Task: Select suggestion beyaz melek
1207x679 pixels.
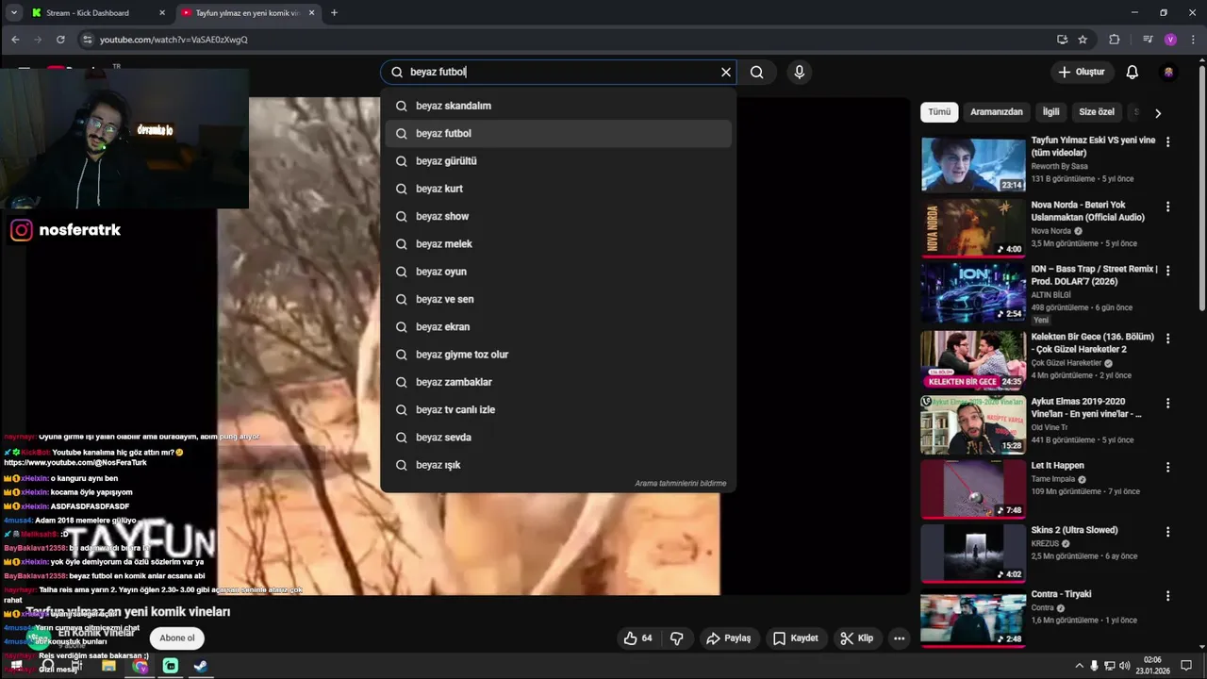Action: [x=558, y=244]
